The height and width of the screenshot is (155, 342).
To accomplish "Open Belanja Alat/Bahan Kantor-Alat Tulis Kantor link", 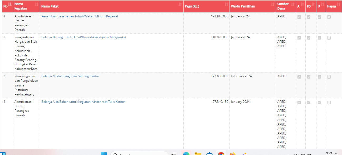I will click(83, 102).
